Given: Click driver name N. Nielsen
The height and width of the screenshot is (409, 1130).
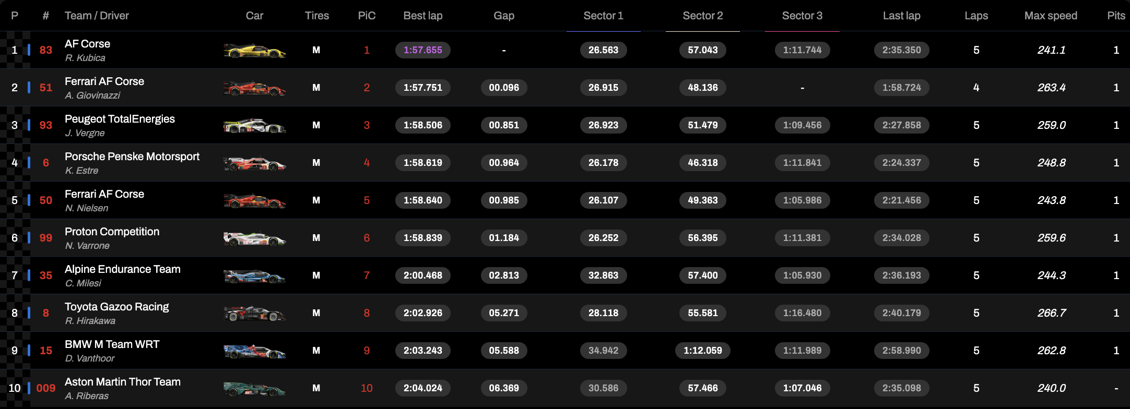Looking at the screenshot, I should (x=87, y=208).
